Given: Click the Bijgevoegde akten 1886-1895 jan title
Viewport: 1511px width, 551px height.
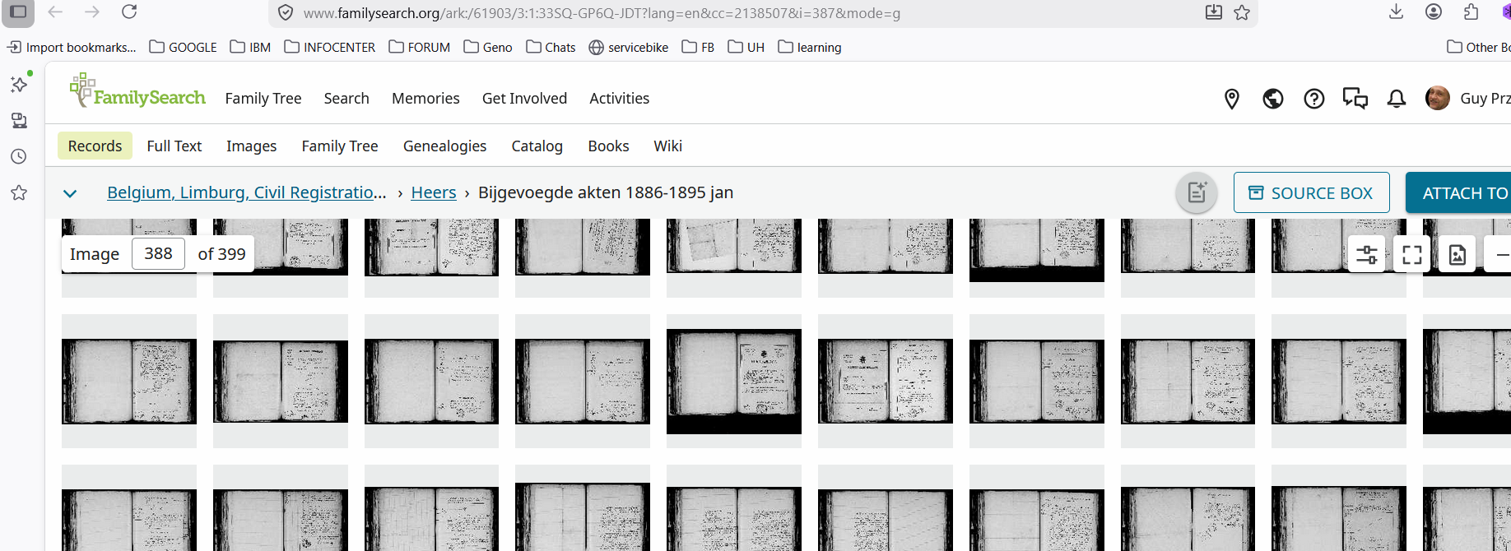Looking at the screenshot, I should click(606, 192).
